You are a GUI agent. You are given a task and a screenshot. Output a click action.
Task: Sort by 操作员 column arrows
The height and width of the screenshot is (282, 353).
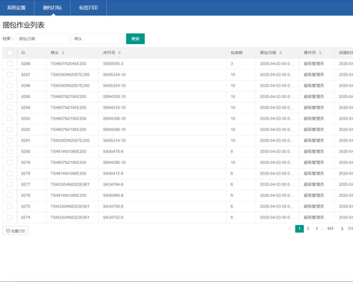321,53
